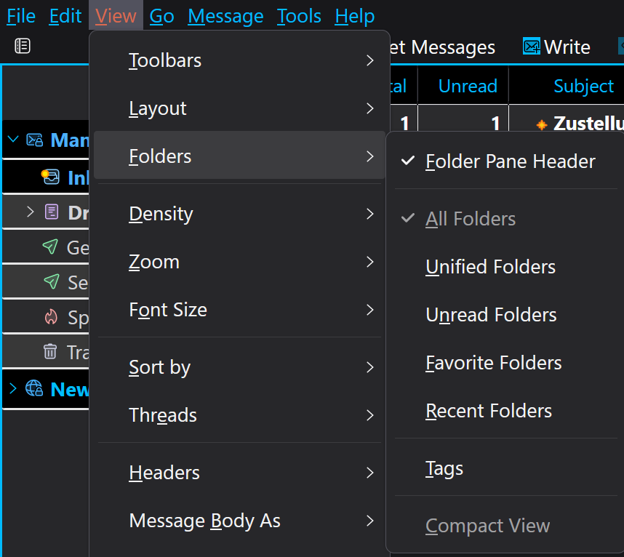Expand the Drafts folder
The image size is (624, 557).
pyautogui.click(x=30, y=212)
